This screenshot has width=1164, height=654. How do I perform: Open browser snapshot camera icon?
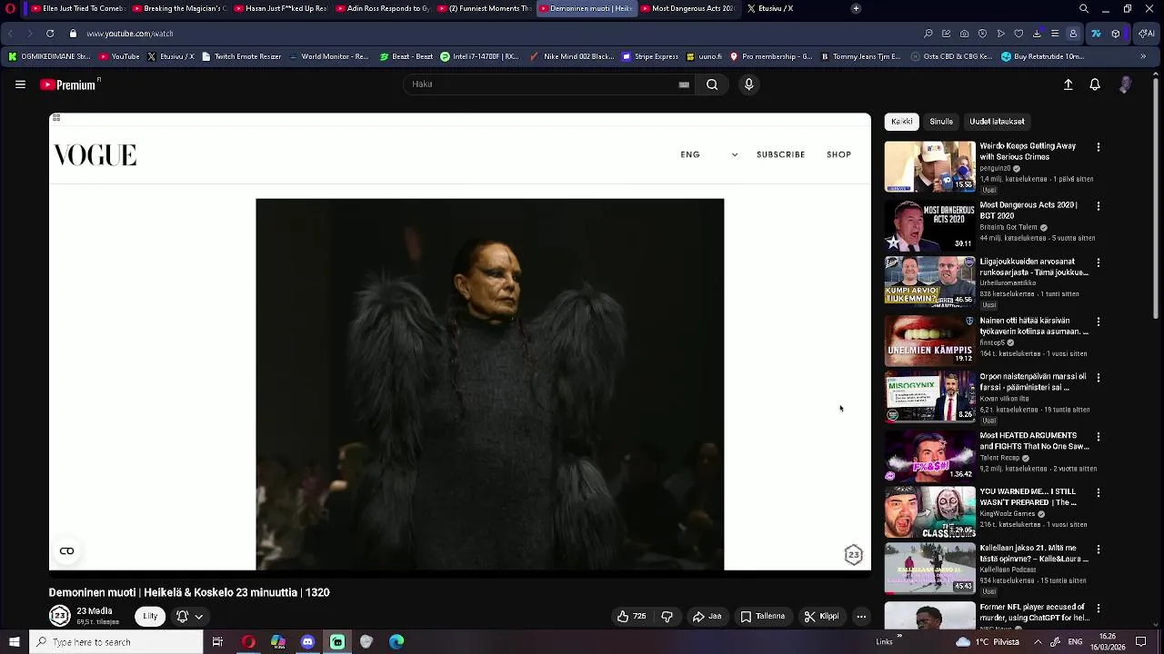tap(964, 34)
